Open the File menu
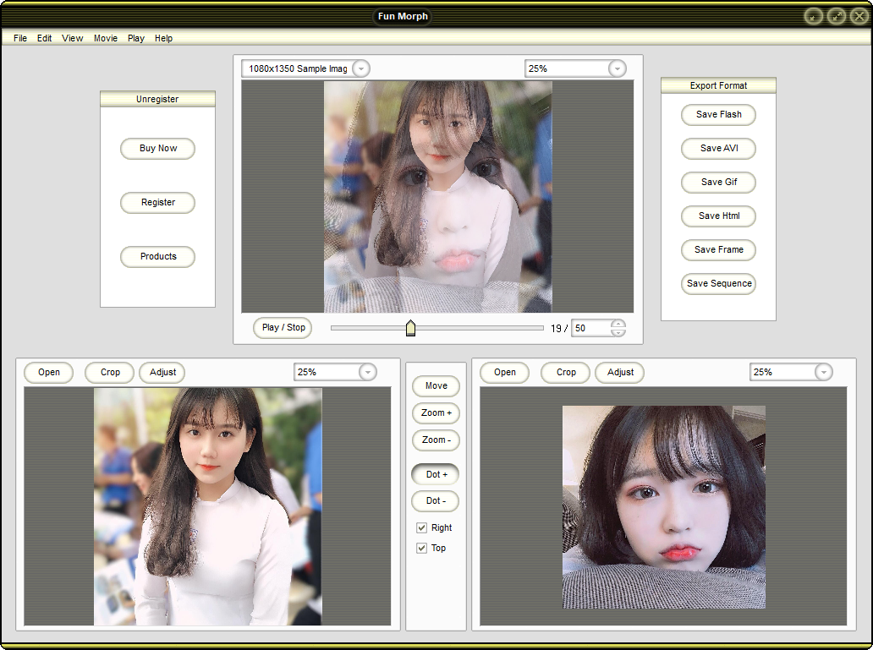The image size is (873, 650). pos(20,38)
